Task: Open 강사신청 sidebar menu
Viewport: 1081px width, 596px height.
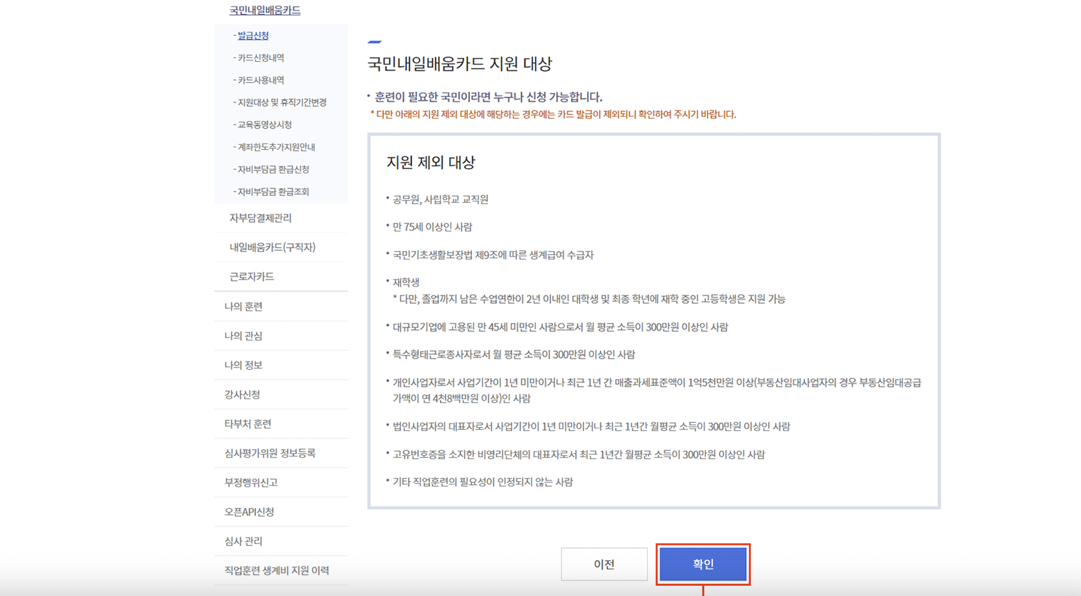Action: point(243,394)
